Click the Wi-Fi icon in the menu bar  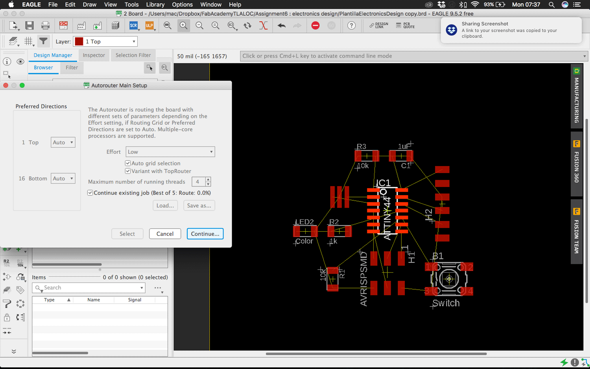coord(475,5)
